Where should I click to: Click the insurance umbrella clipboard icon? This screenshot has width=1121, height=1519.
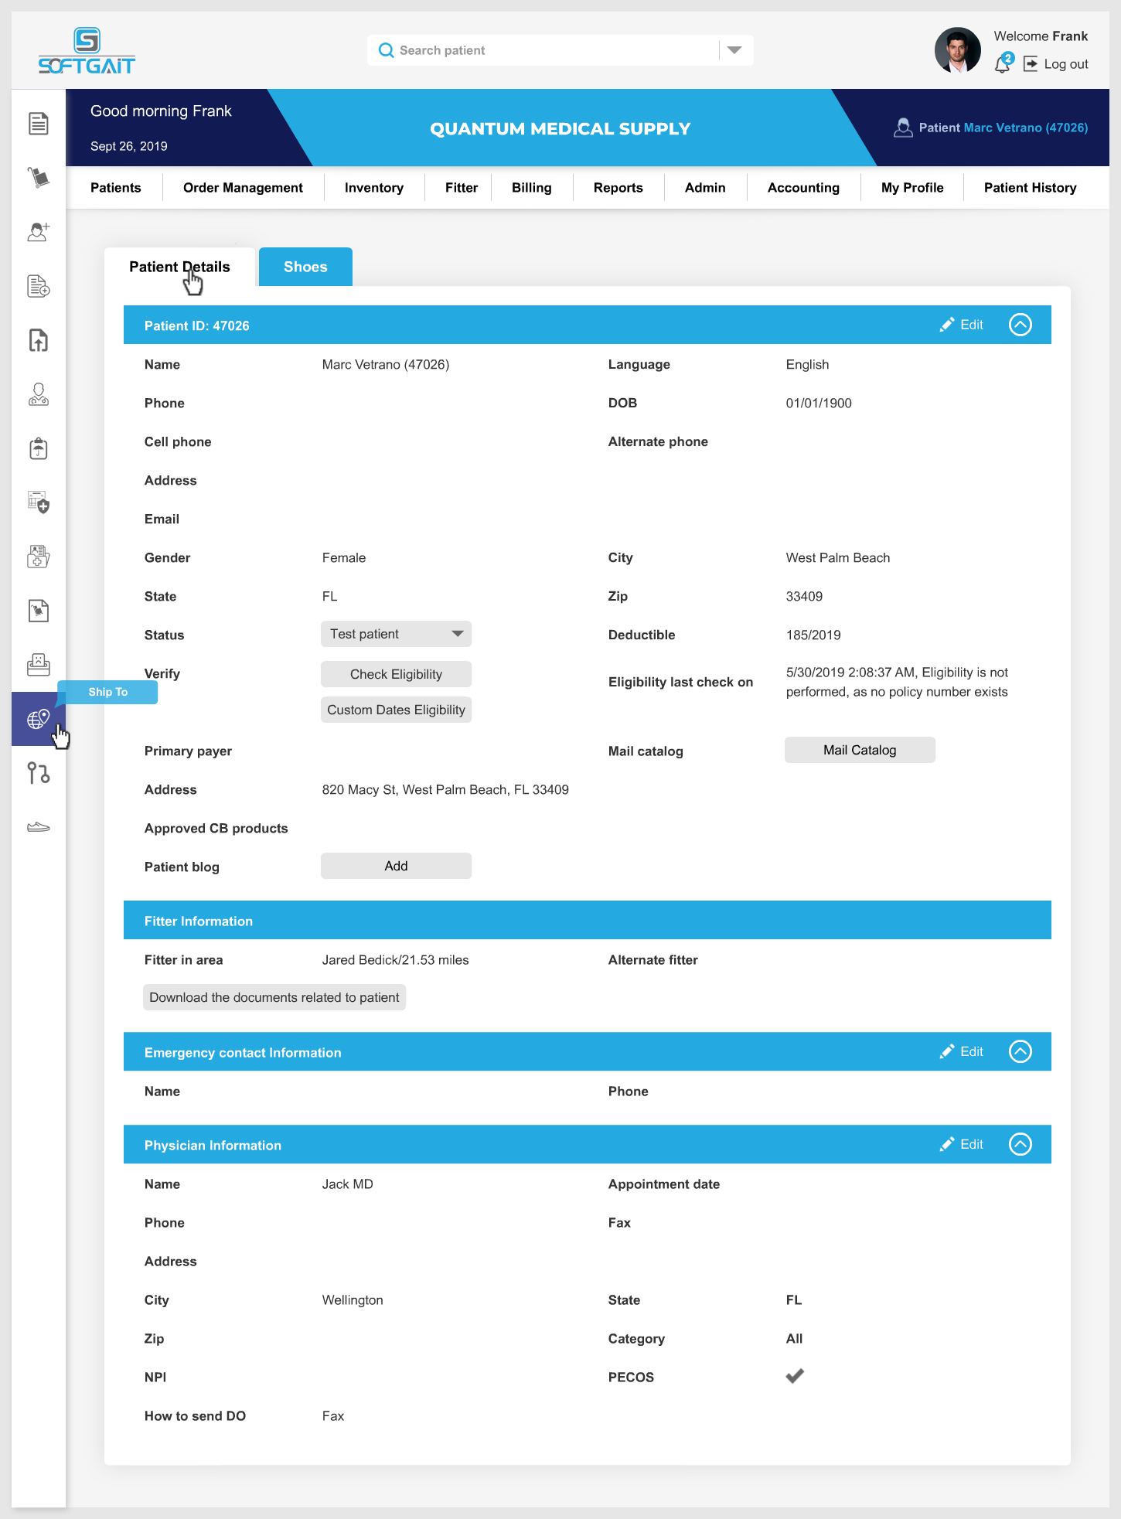(x=38, y=448)
